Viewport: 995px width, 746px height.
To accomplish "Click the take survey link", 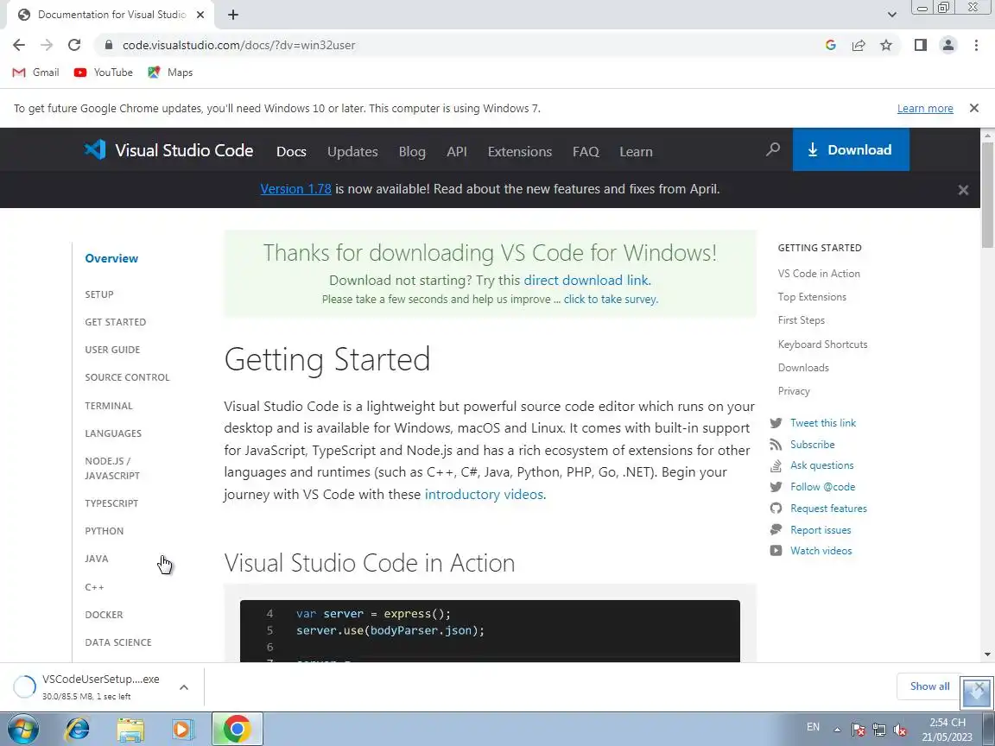I will [610, 300].
